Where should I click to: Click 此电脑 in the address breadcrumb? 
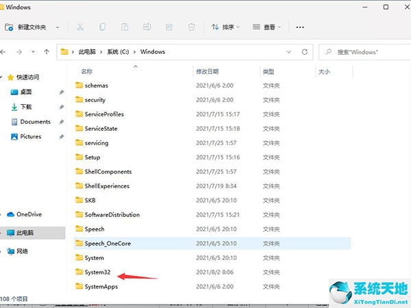(x=87, y=52)
